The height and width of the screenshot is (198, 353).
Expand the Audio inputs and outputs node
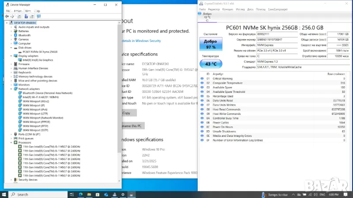pyautogui.click(x=11, y=27)
